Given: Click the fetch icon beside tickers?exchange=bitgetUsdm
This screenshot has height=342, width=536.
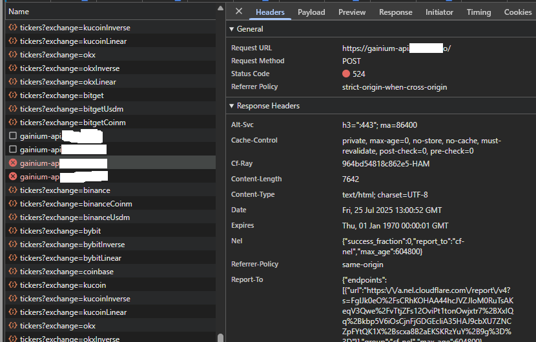Looking at the screenshot, I should [13, 108].
